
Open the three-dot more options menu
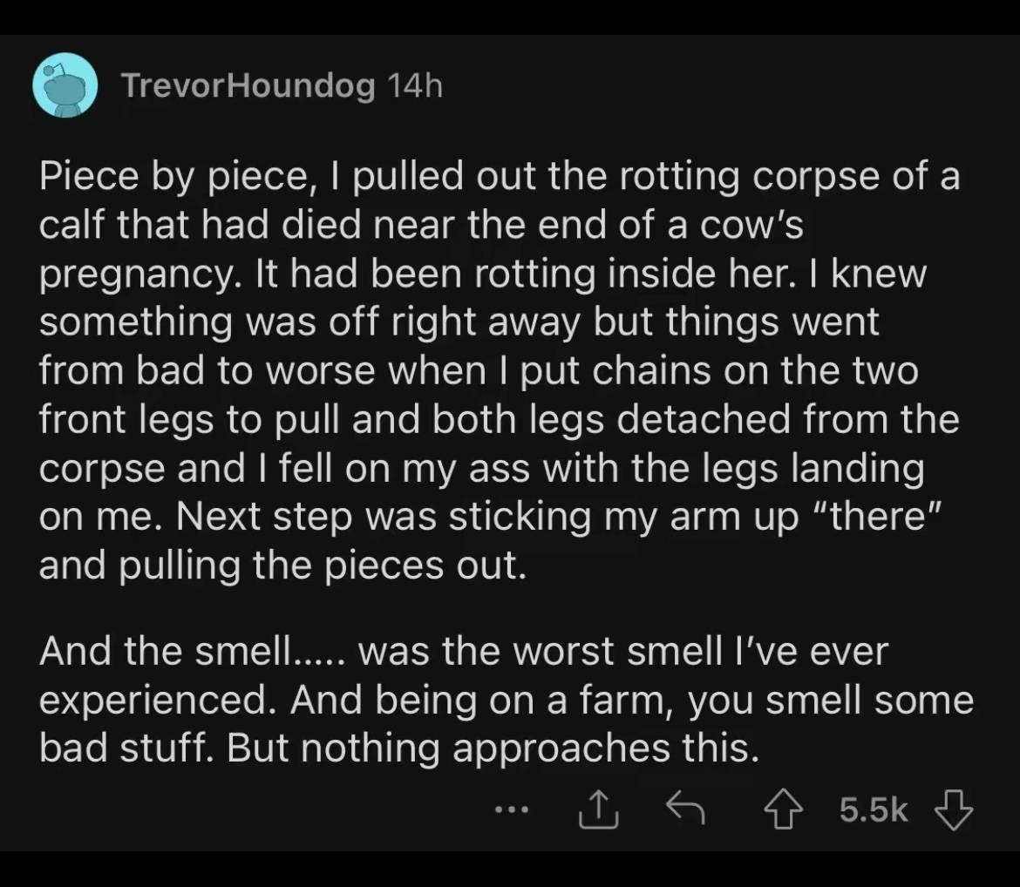coord(512,809)
